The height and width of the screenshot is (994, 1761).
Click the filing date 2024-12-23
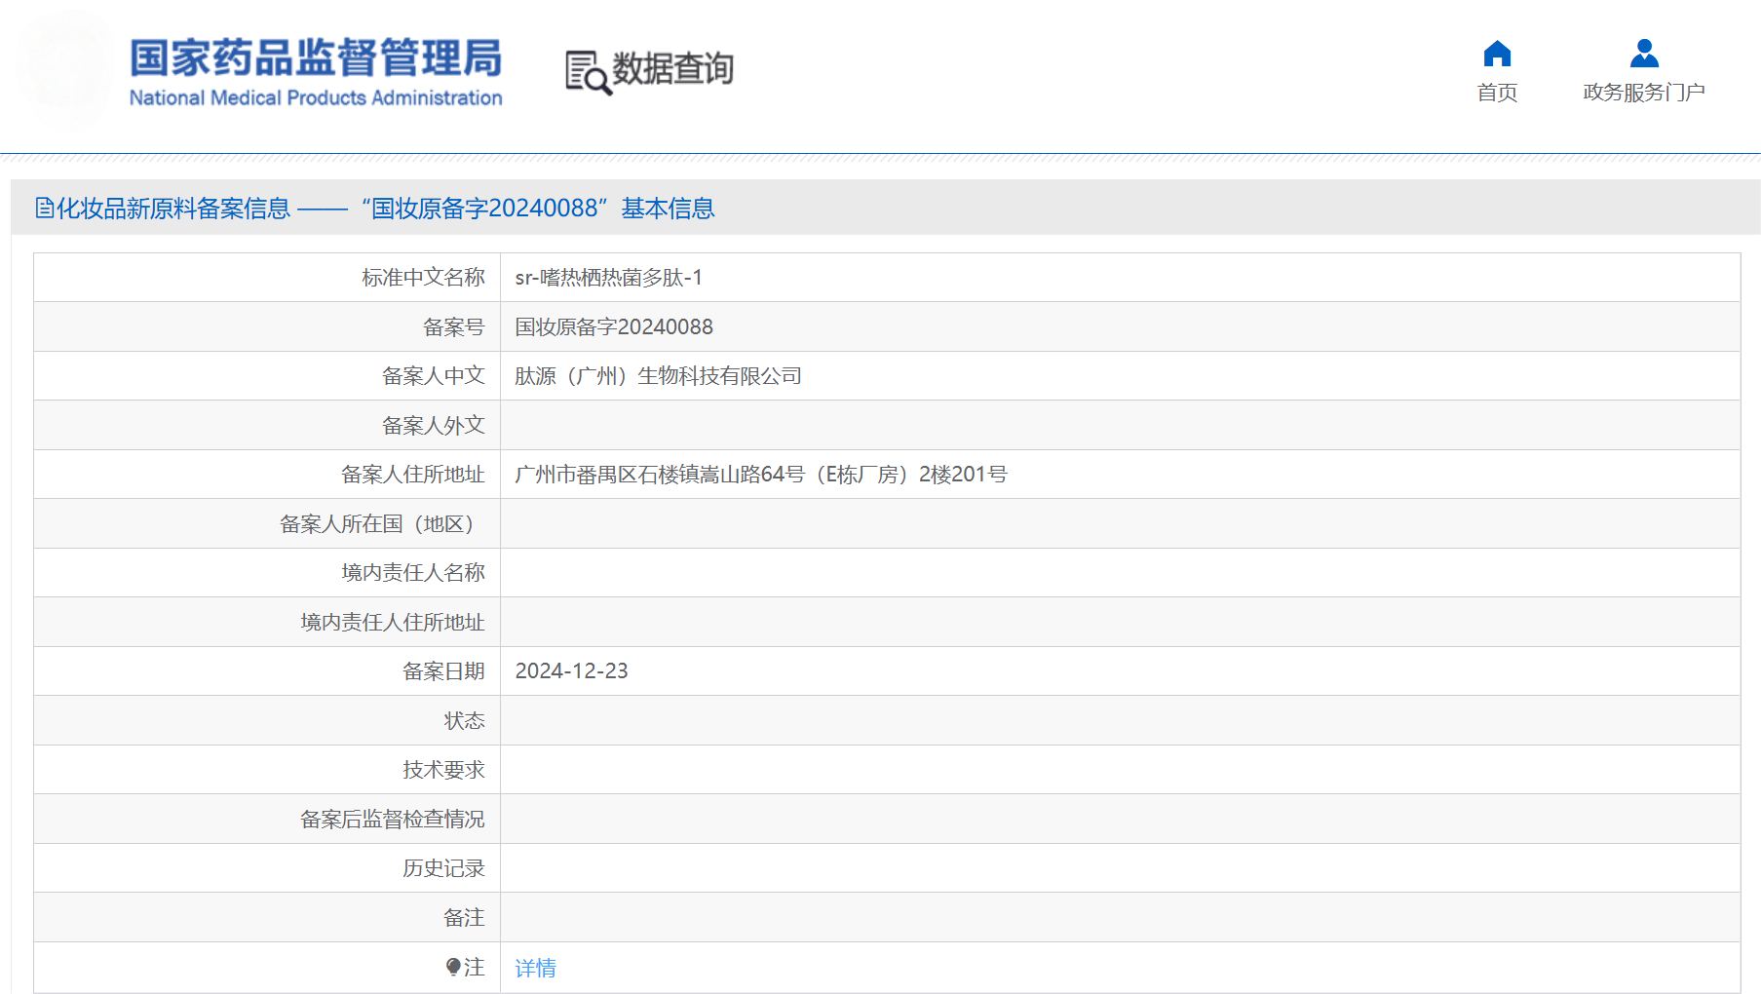[571, 671]
